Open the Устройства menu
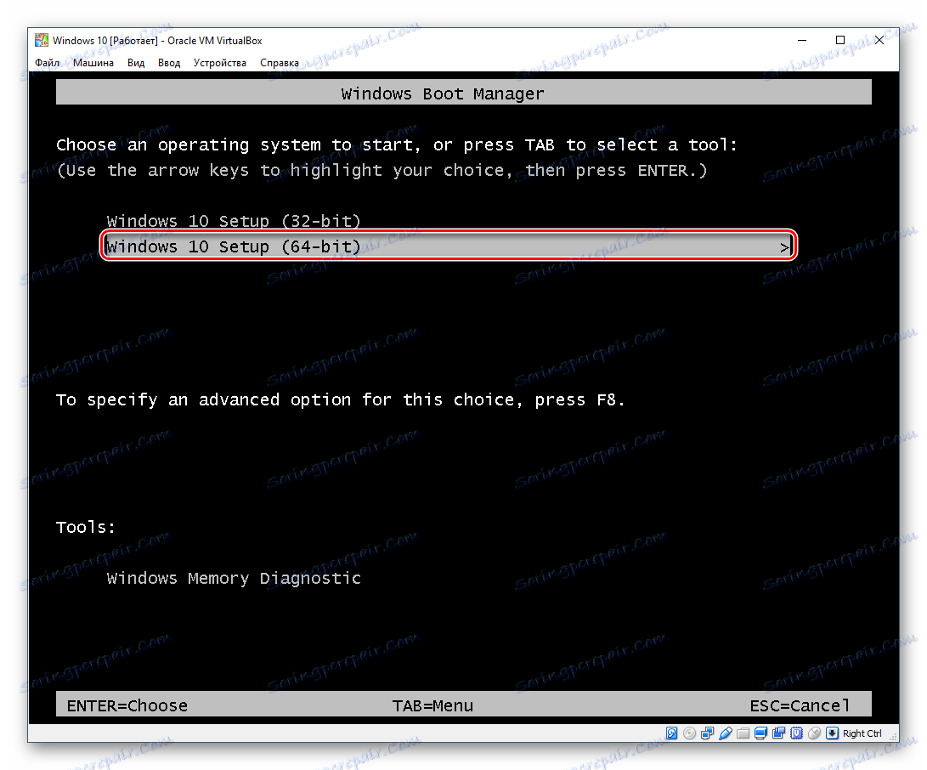This screenshot has height=770, width=927. (x=220, y=63)
